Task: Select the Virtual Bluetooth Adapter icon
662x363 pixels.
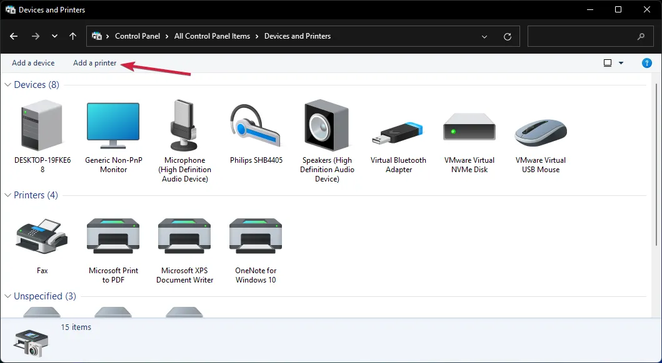Action: click(x=398, y=127)
